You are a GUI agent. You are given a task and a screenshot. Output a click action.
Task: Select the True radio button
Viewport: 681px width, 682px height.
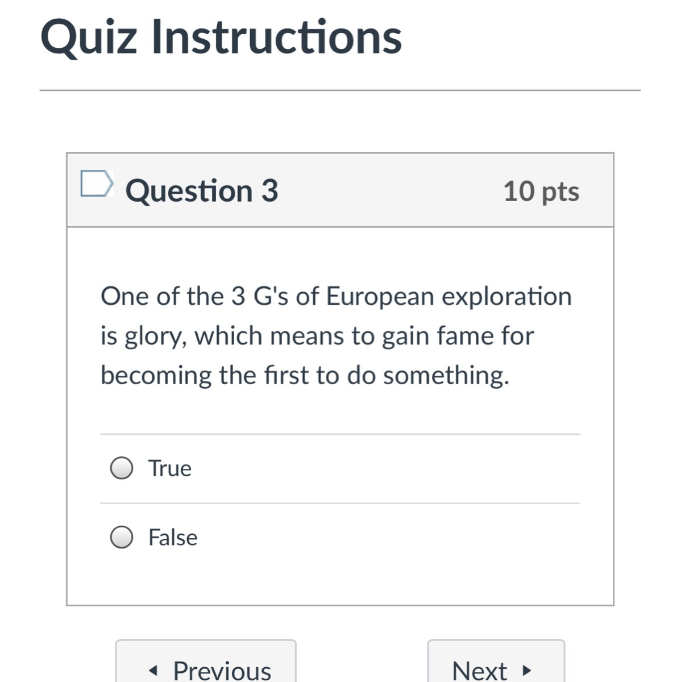pos(122,468)
